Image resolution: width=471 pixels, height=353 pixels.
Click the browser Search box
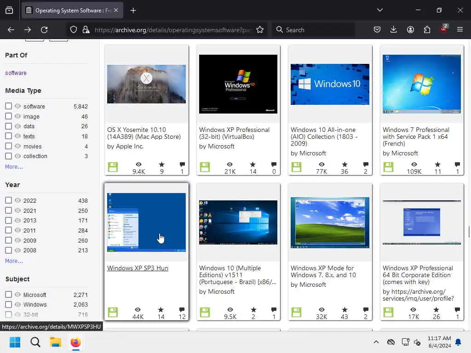313,30
